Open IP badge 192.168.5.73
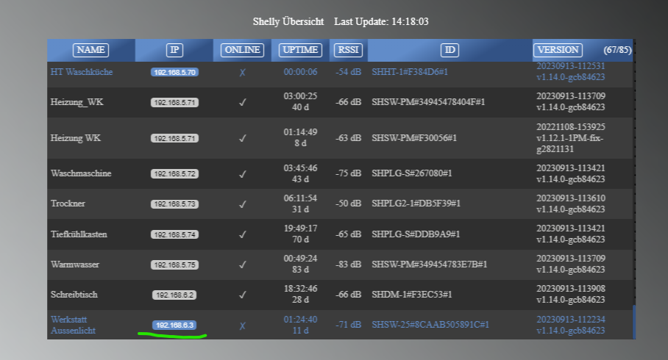 coord(174,204)
